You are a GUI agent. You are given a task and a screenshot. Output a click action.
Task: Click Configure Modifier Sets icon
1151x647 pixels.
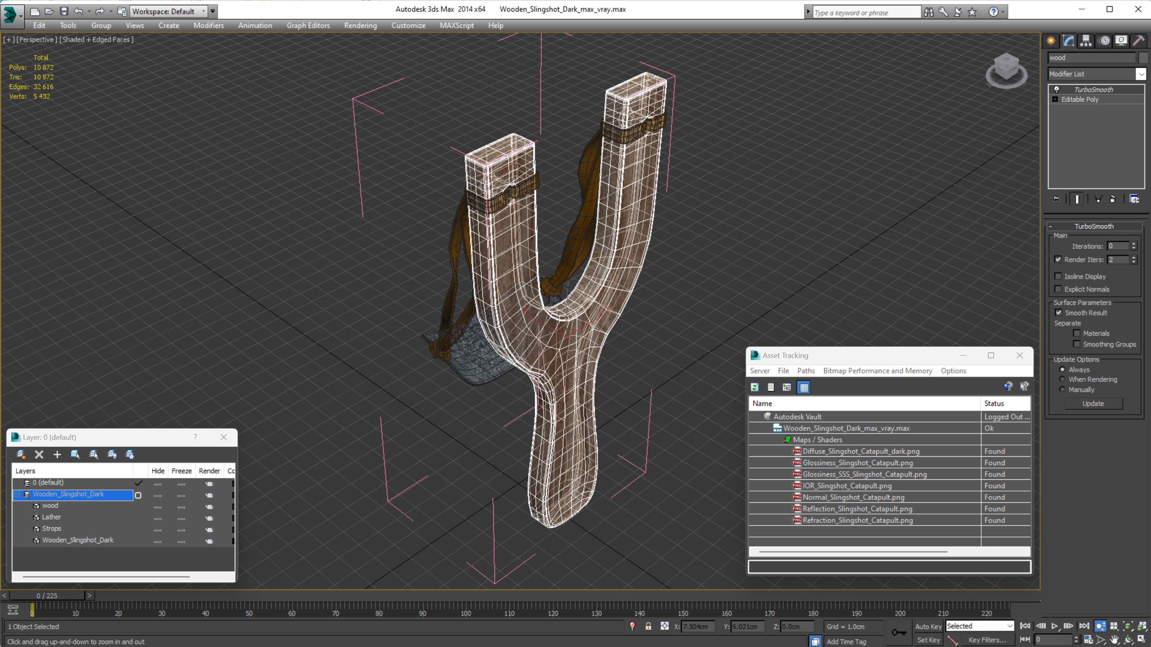[x=1134, y=199]
